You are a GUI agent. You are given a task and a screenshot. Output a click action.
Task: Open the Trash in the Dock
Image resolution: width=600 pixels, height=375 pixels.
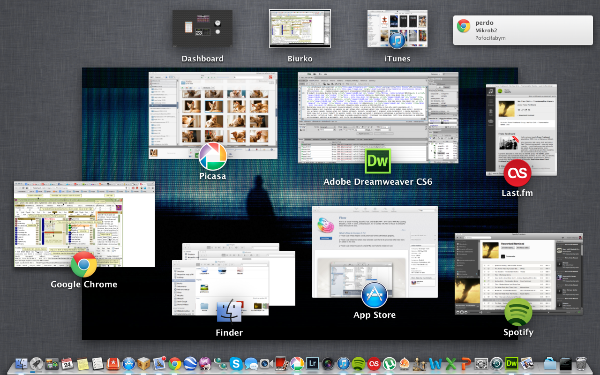581,363
